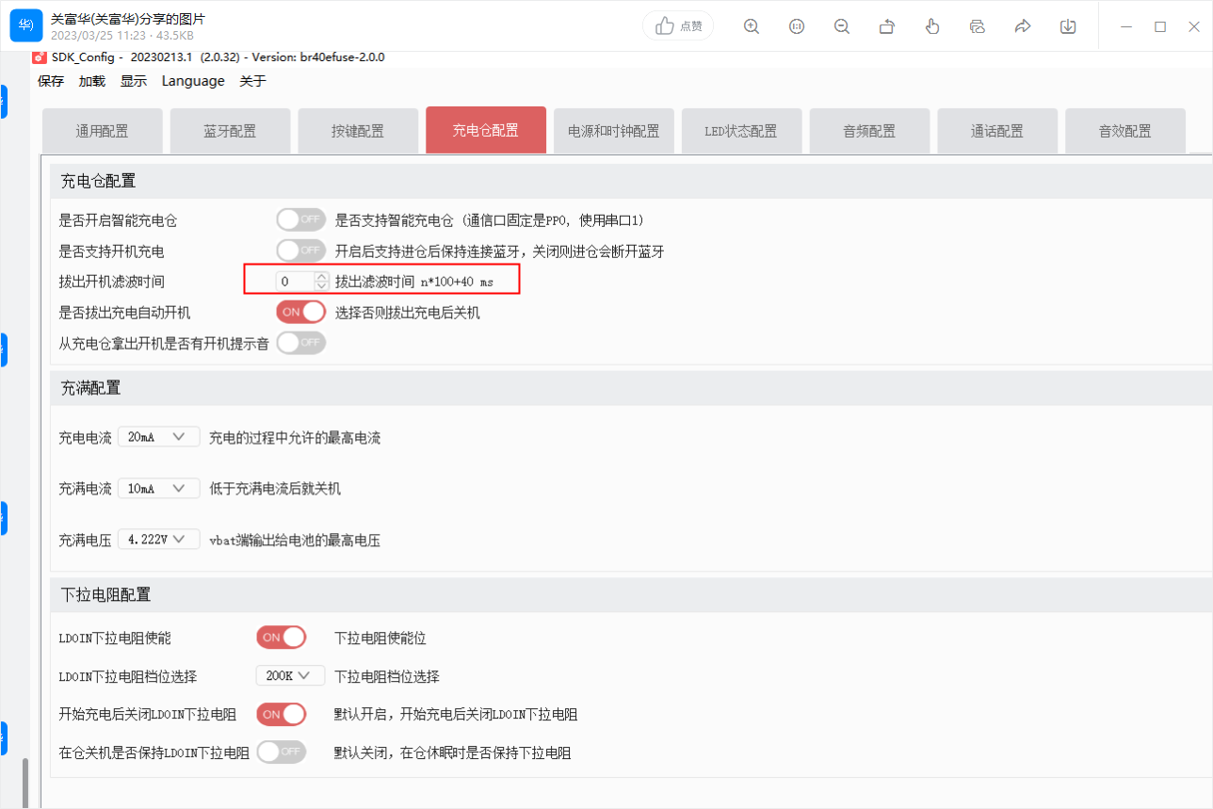Image resolution: width=1213 pixels, height=809 pixels.
Task: Open the 加载 menu
Action: [x=92, y=81]
